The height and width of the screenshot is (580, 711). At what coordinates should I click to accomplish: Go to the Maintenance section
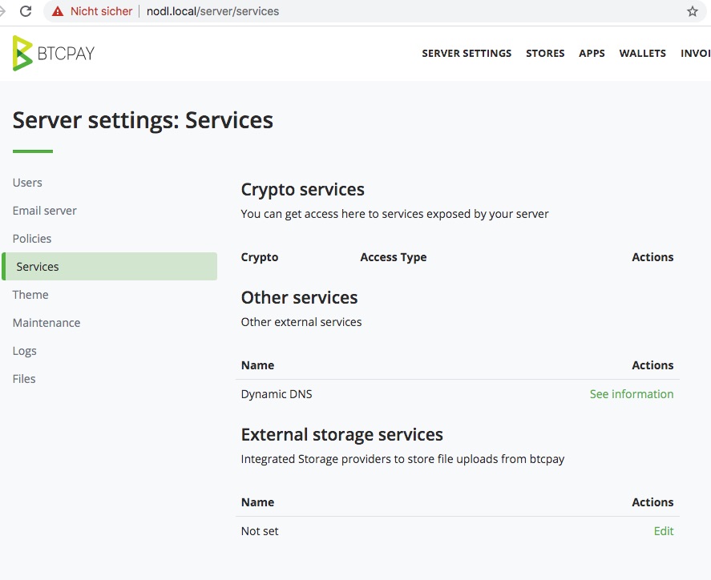[x=46, y=323]
